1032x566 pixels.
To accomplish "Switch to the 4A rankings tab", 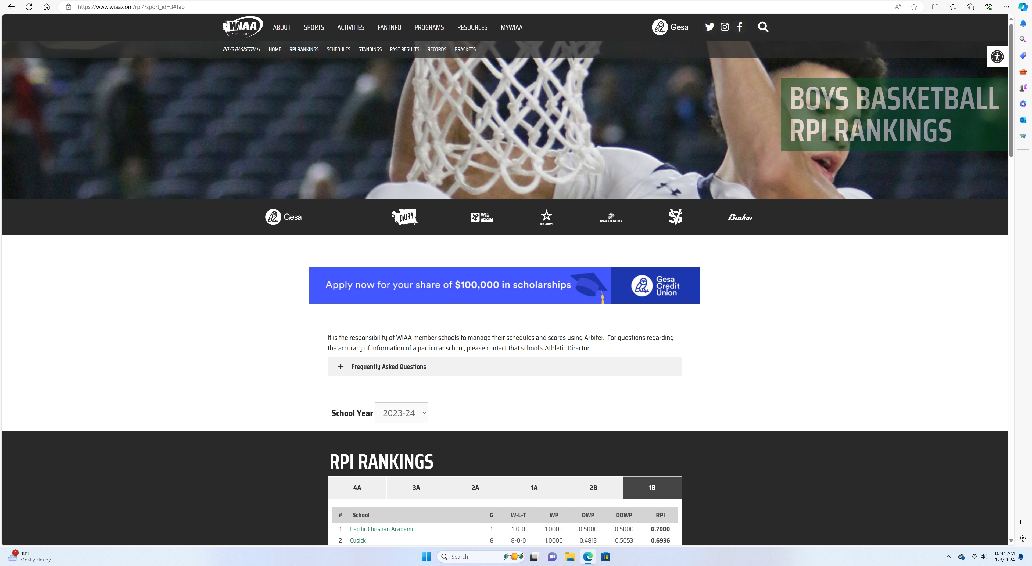I will pyautogui.click(x=357, y=488).
